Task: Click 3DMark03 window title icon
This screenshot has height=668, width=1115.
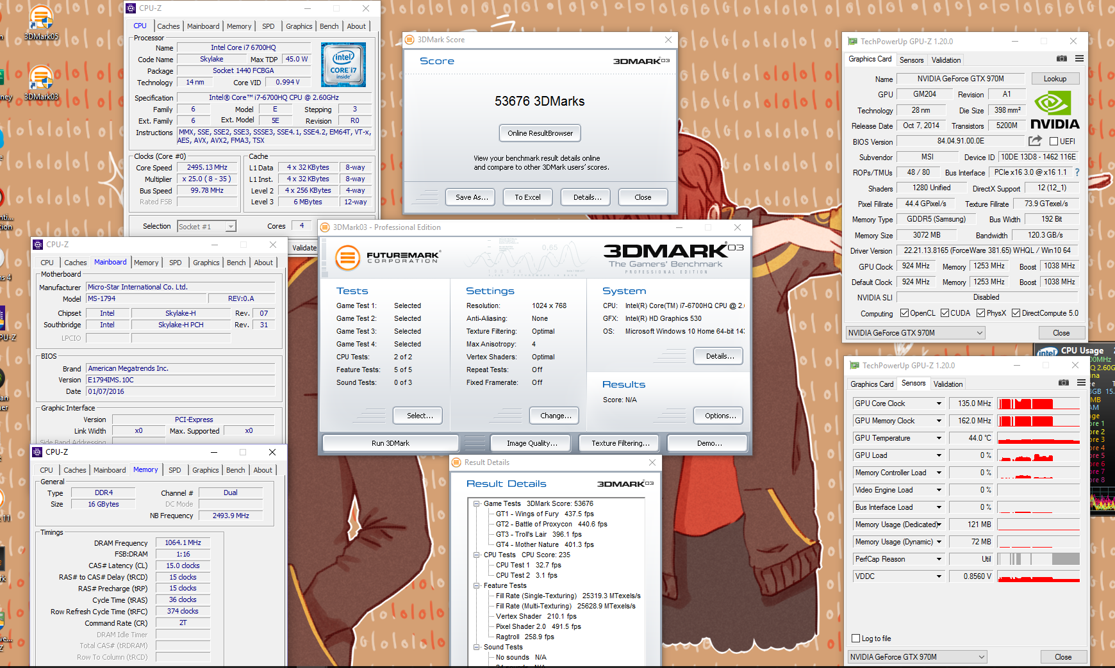Action: point(325,227)
